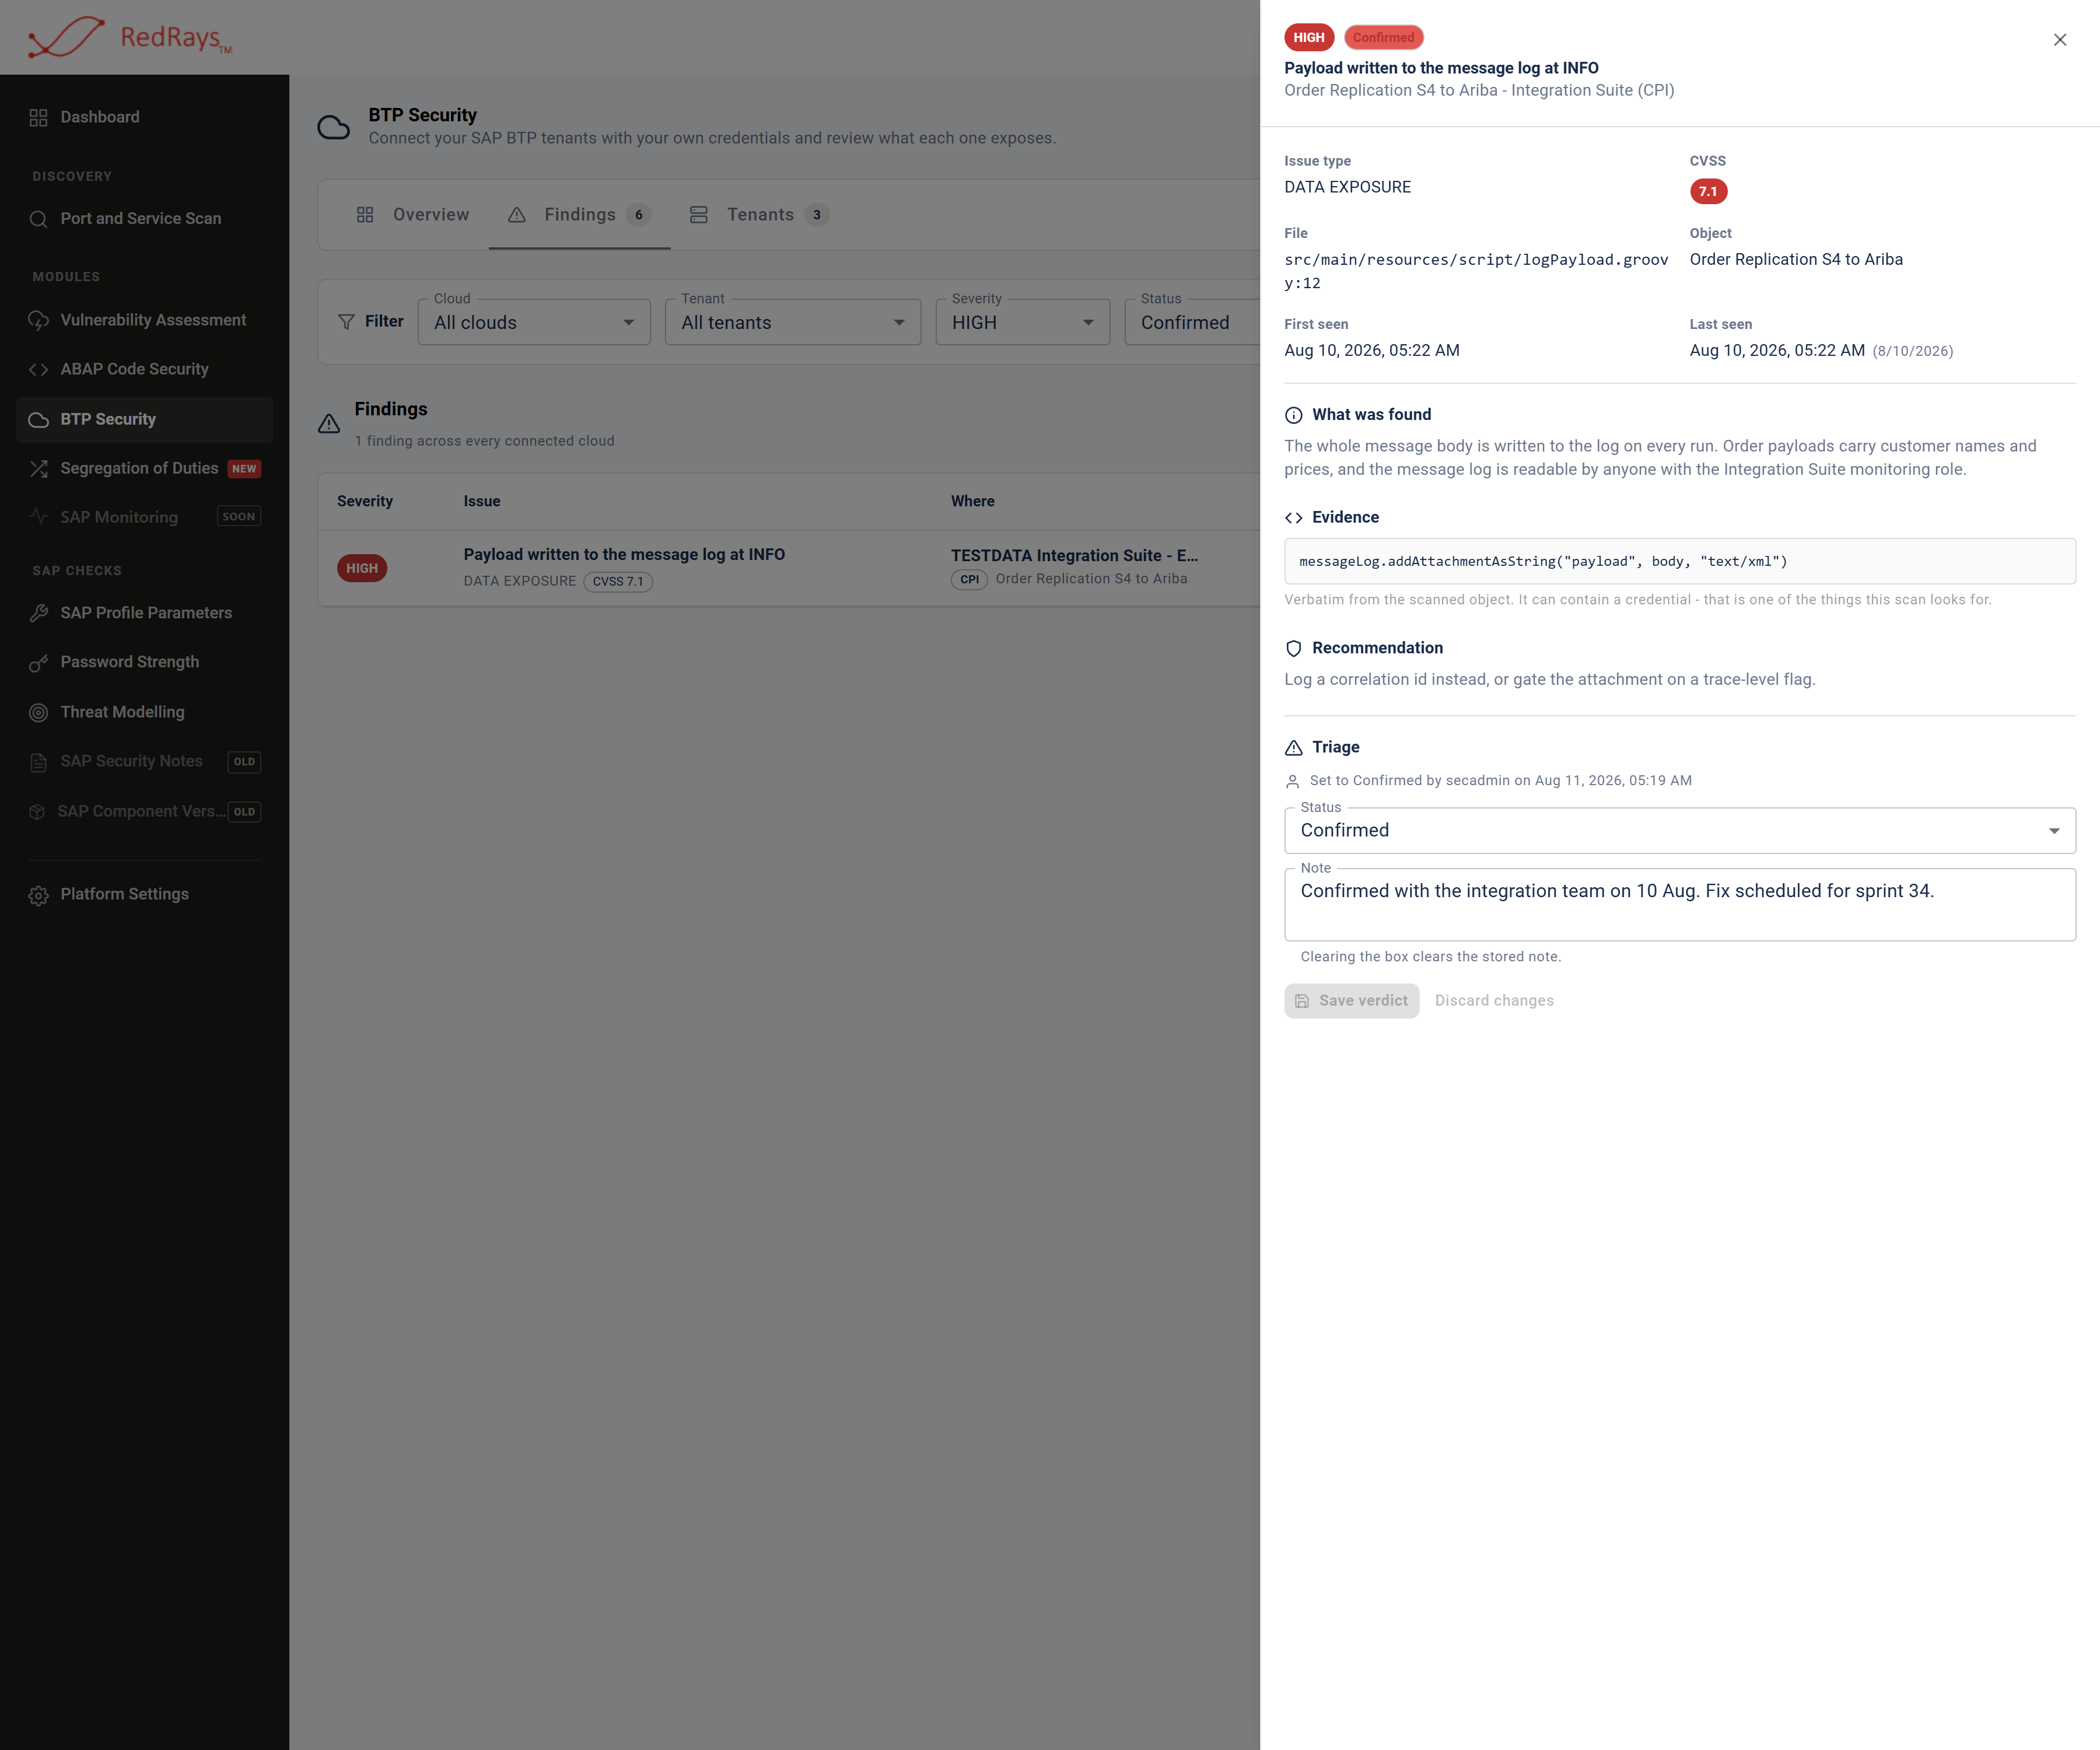
Task: Click the Threat Modelling target icon
Action: pyautogui.click(x=38, y=712)
